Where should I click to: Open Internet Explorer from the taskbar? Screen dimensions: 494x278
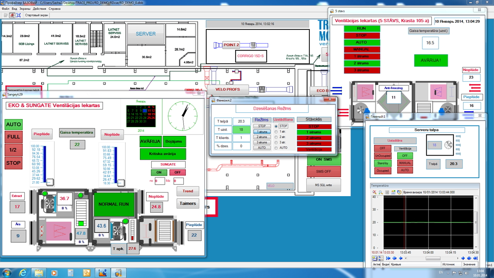[24, 272]
